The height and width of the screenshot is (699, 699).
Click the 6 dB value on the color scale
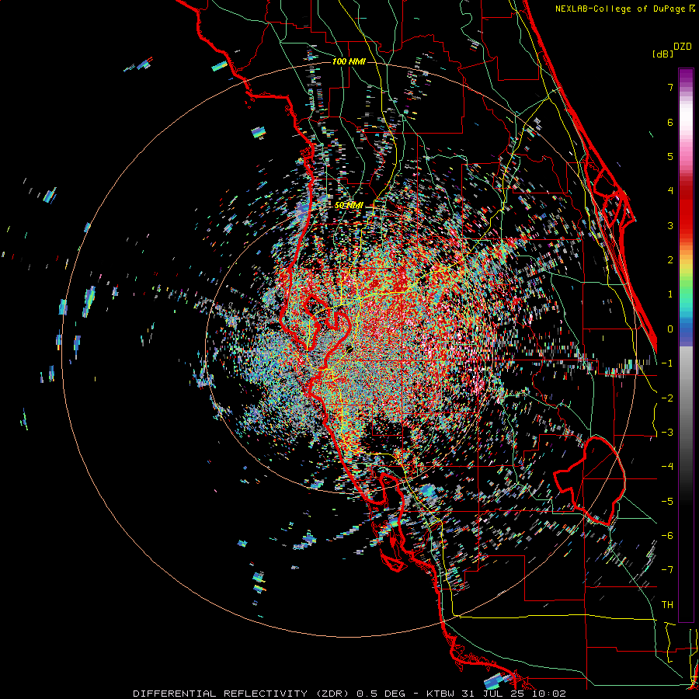coord(670,122)
